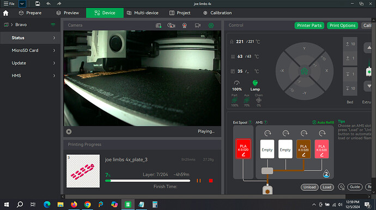
Task: Click the Unload filament button
Action: (310, 187)
